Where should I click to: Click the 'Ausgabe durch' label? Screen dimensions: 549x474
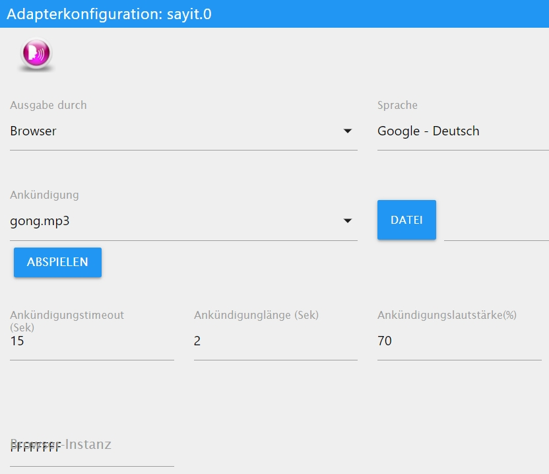point(48,105)
